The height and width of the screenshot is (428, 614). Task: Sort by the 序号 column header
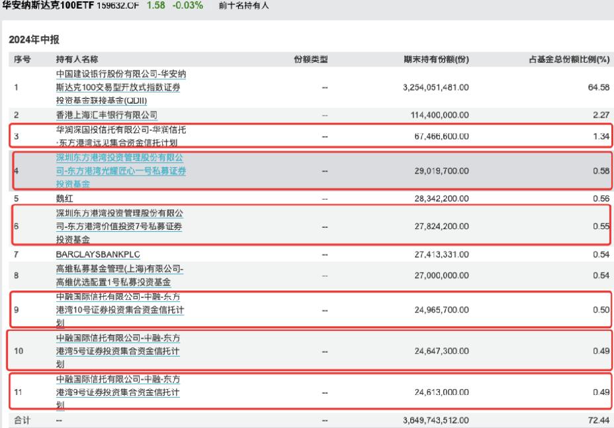point(21,60)
